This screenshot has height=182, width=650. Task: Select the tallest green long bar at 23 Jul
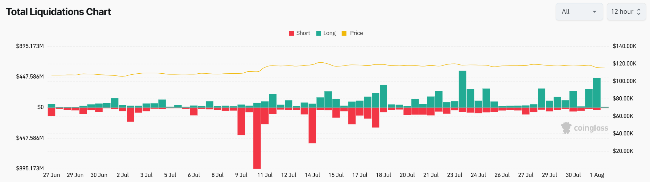[462, 89]
